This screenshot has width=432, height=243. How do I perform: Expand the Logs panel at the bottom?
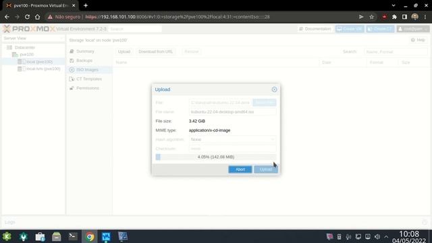(425, 222)
